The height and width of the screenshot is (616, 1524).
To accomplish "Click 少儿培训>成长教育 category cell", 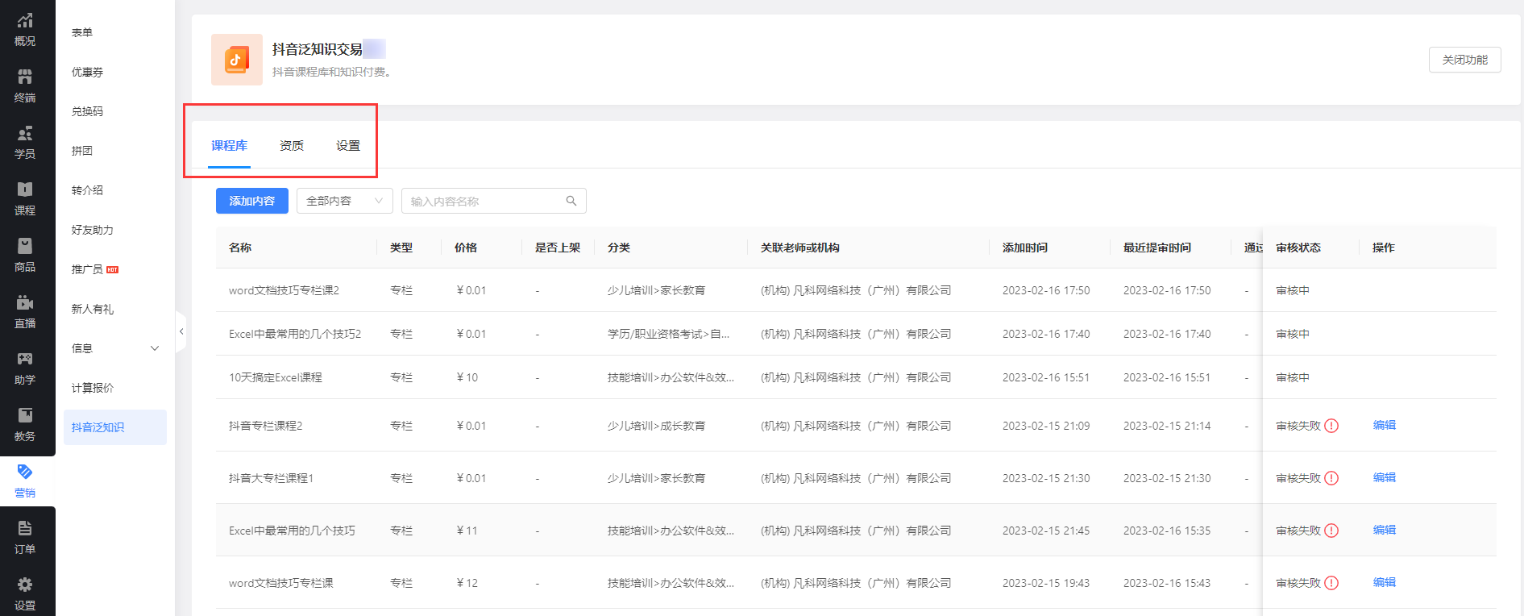I will 656,426.
